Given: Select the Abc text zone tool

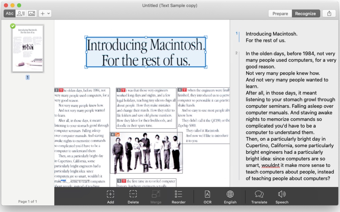Looking at the screenshot, I should pos(9,13).
